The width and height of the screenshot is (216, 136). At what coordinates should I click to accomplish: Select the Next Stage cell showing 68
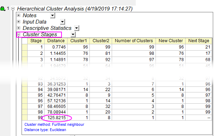199,60
